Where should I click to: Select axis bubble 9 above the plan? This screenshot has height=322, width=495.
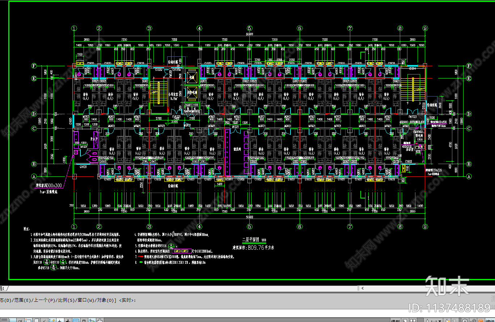pos(425,28)
